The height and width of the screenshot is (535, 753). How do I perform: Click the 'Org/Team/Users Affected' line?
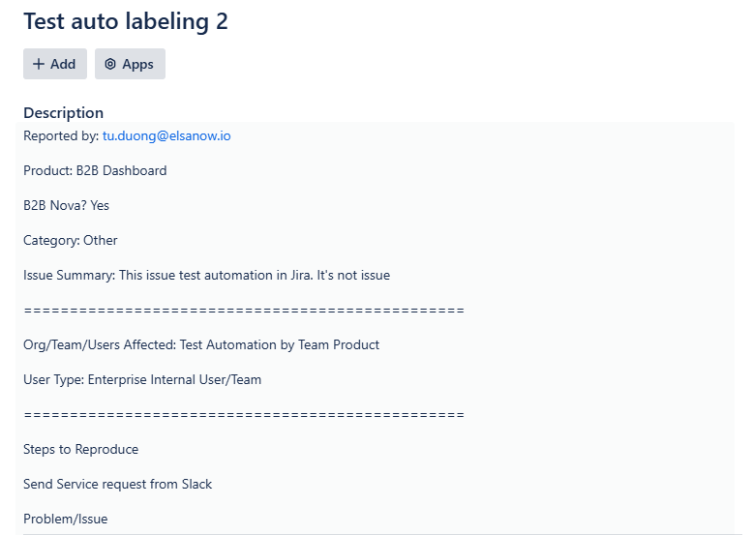201,345
